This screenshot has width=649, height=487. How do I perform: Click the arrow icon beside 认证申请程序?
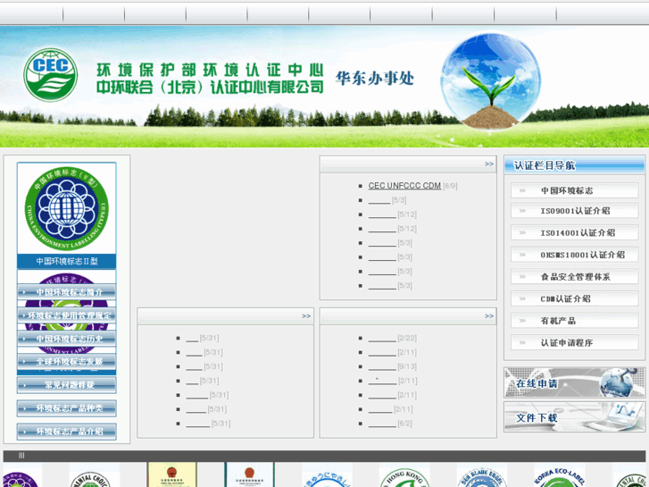[522, 342]
